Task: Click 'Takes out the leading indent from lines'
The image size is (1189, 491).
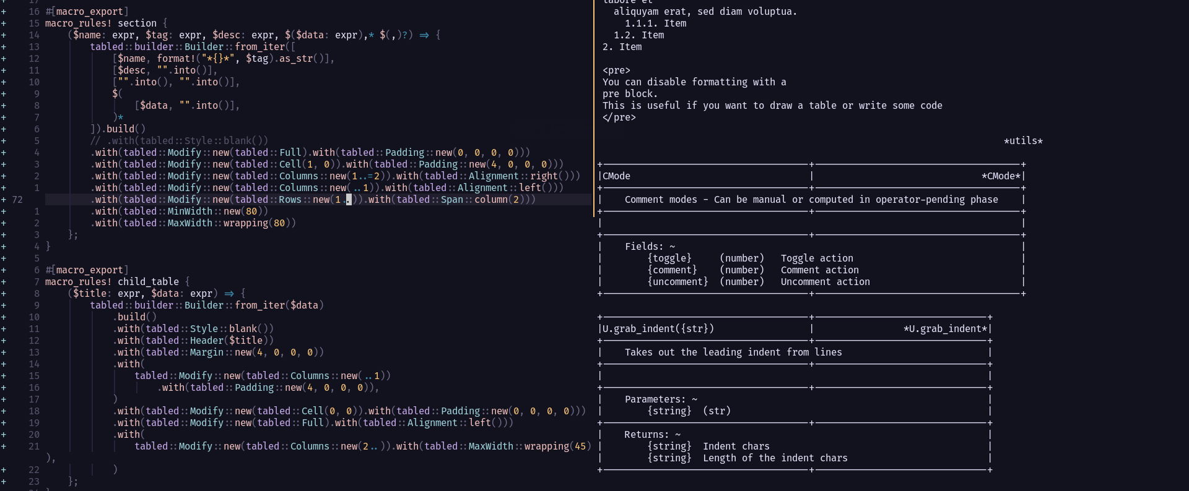Action: click(x=733, y=352)
